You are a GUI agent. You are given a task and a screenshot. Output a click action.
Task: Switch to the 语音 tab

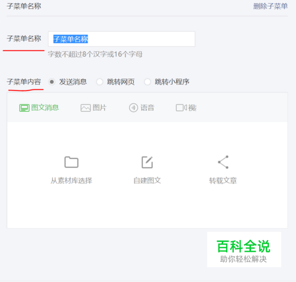(141, 108)
